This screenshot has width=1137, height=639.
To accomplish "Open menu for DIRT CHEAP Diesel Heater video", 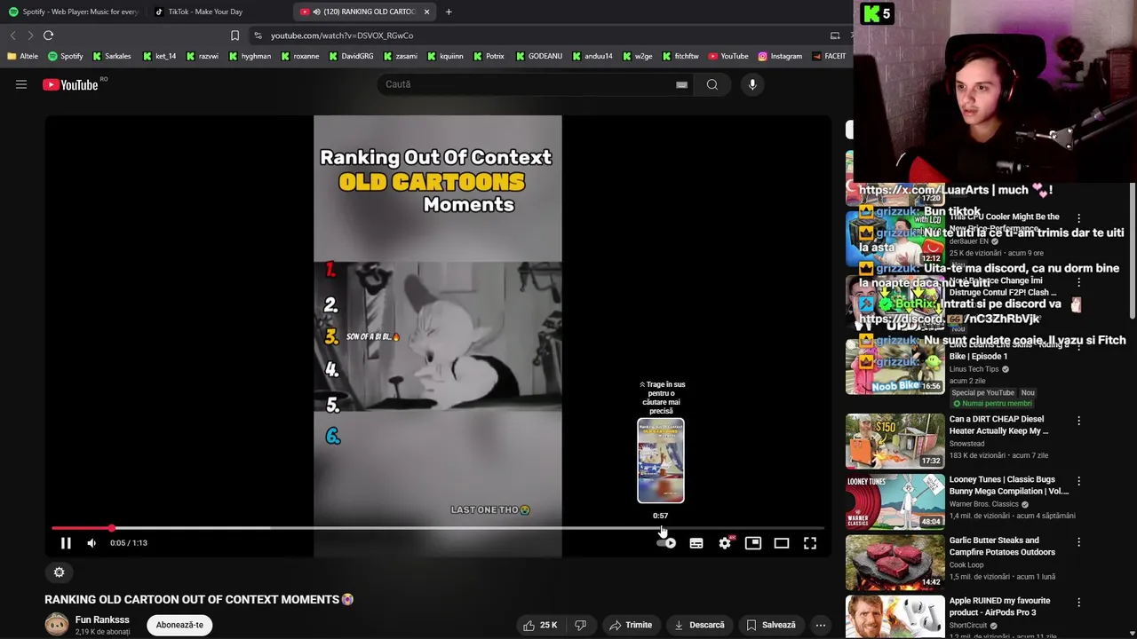I will [1078, 421].
